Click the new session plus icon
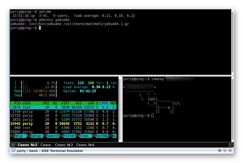Viewport: 243px width, 163px height. click(x=13, y=145)
